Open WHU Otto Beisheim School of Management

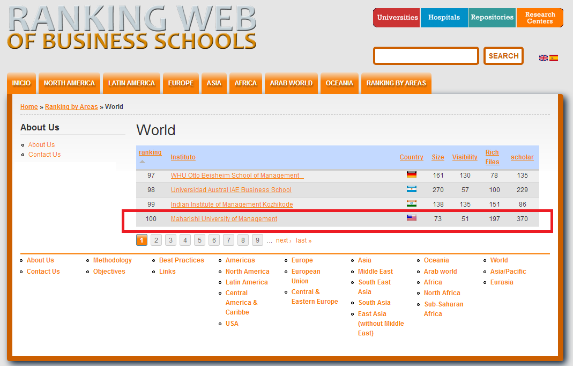pos(237,175)
